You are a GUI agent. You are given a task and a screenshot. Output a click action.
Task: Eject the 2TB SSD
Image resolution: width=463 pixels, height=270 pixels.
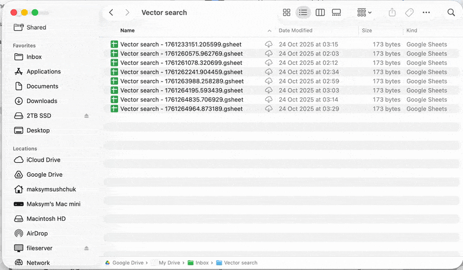(x=86, y=116)
